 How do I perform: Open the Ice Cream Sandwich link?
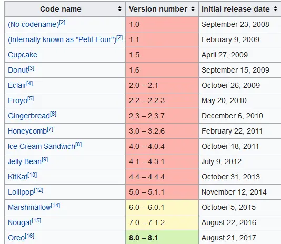tap(42, 146)
